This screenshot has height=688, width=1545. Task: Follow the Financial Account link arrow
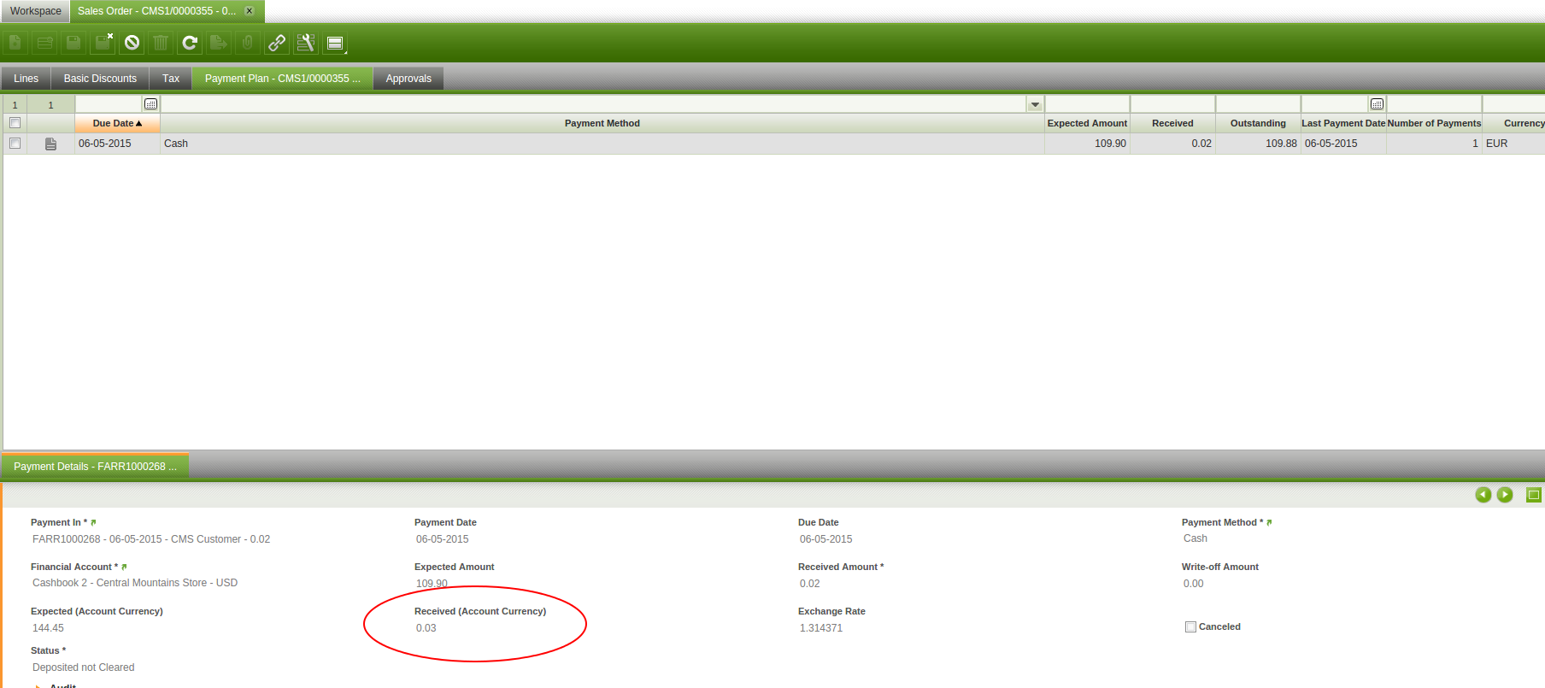124,567
